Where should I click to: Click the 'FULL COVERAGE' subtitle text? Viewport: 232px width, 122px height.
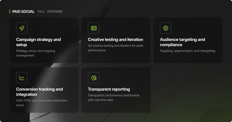tap(50, 11)
